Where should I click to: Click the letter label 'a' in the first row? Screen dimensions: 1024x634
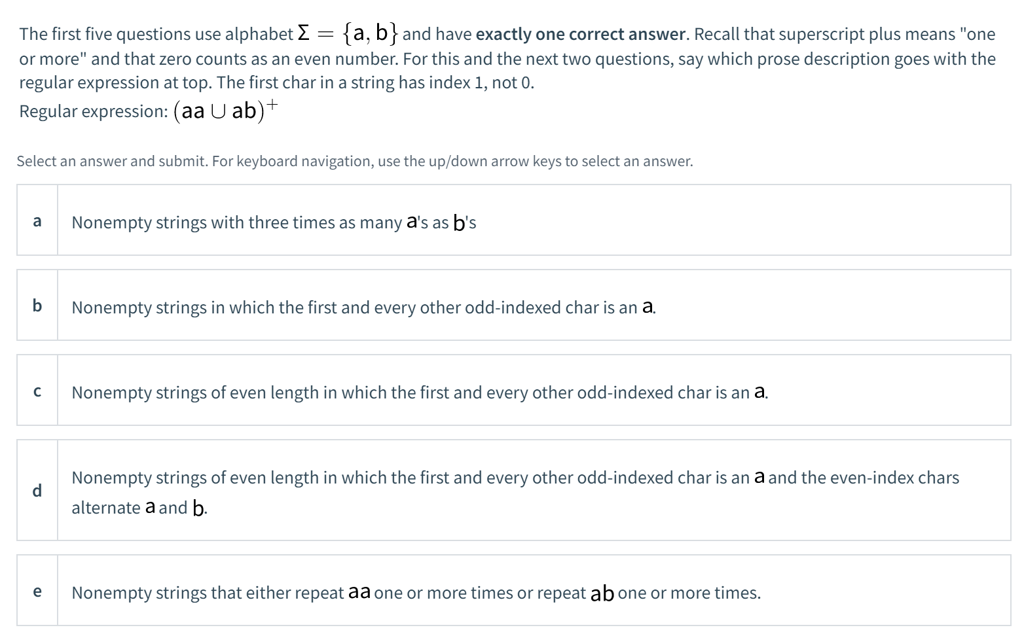[x=37, y=220]
